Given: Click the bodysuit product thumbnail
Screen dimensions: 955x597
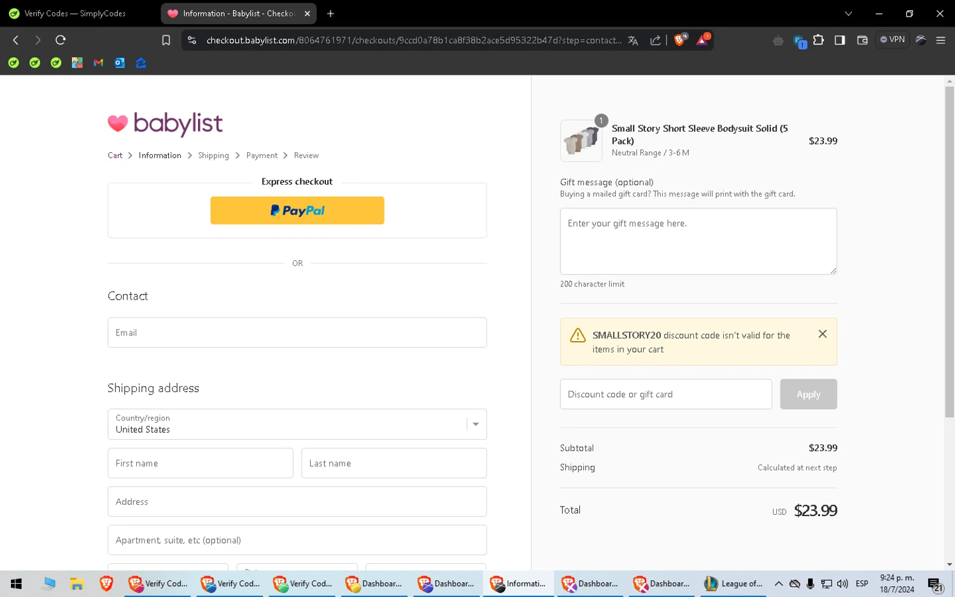Looking at the screenshot, I should pos(581,141).
